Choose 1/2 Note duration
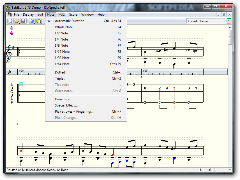240x180 pixels. click(x=86, y=33)
